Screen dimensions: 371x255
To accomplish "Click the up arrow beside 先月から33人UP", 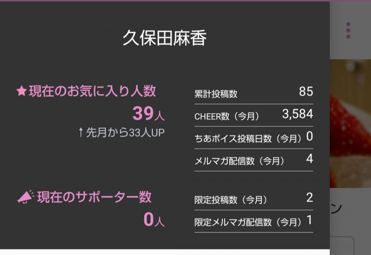I will (81, 132).
